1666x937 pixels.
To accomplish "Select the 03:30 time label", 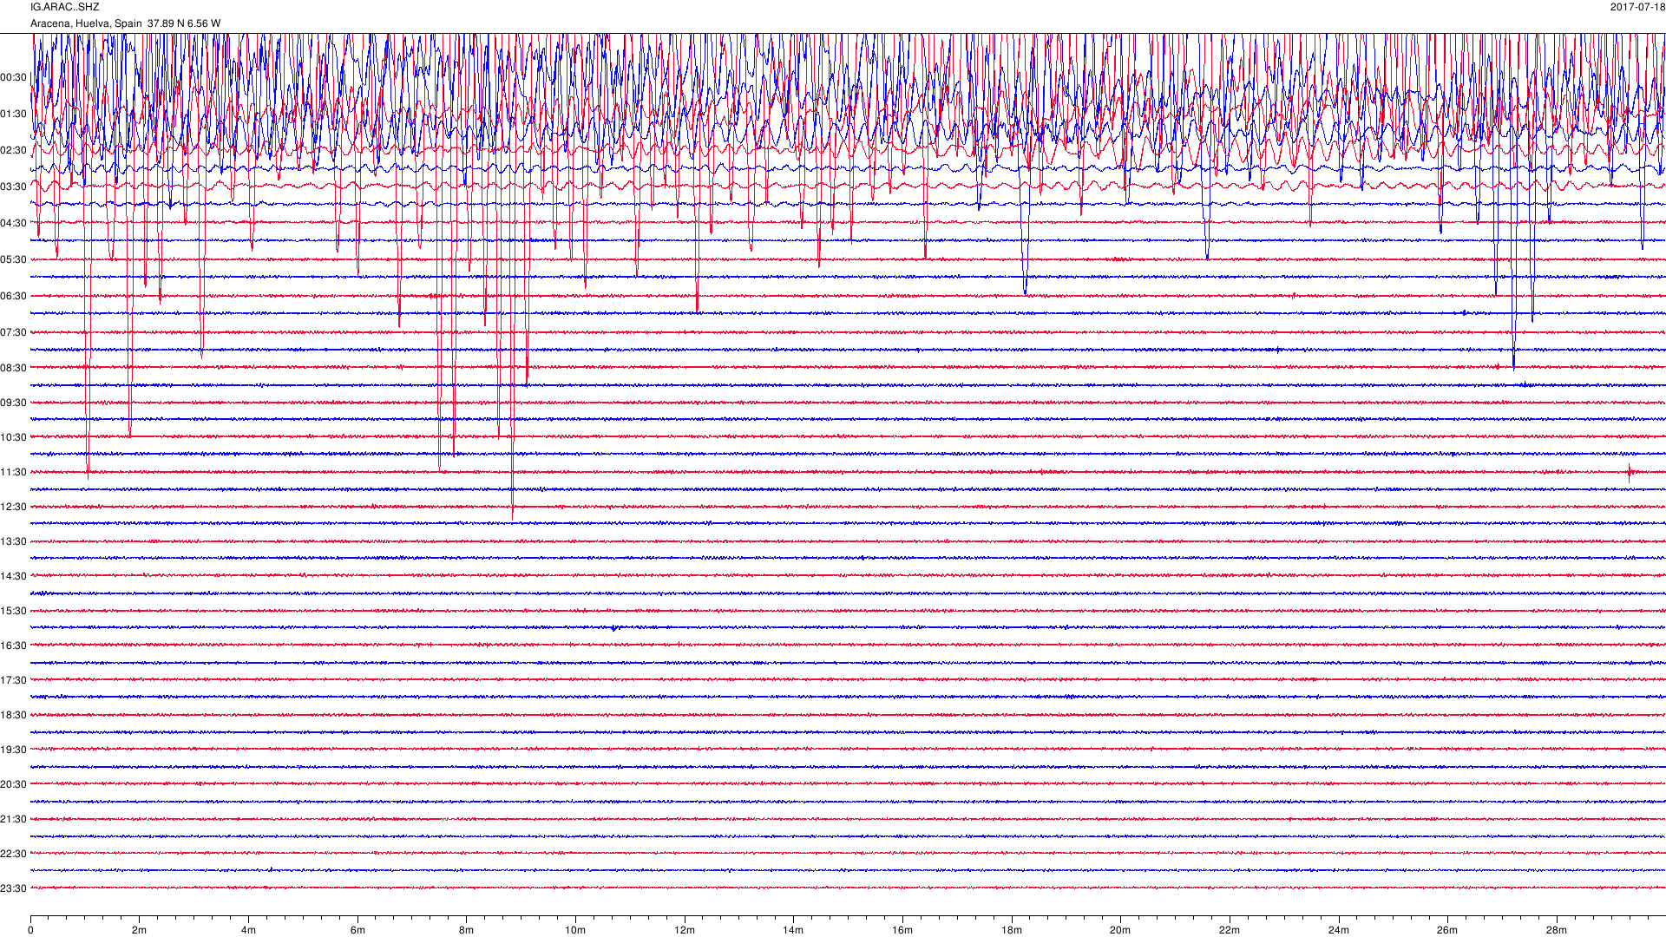I will click(13, 187).
